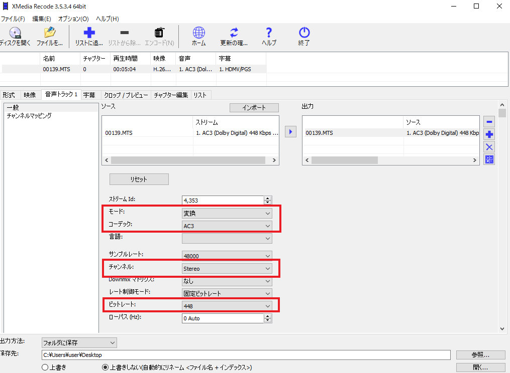
Task: Select 00139.MTS row in file list
Action: 134,69
